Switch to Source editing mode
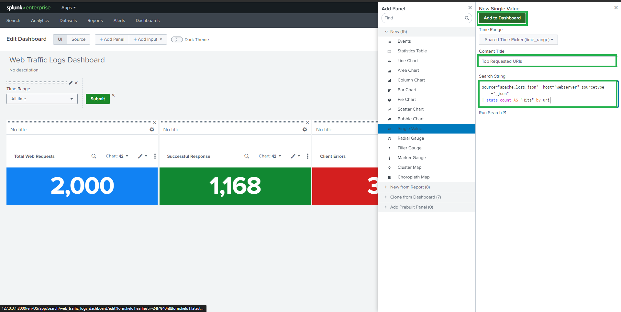 (79, 39)
